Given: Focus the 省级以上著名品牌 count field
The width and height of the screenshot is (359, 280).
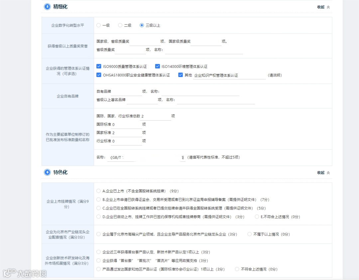Looking at the screenshot, I should pyautogui.click(x=142, y=100).
